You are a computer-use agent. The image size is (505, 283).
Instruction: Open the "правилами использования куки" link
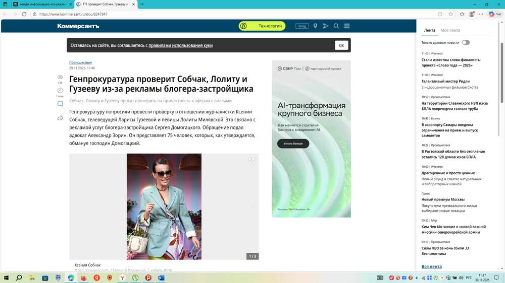pos(180,45)
